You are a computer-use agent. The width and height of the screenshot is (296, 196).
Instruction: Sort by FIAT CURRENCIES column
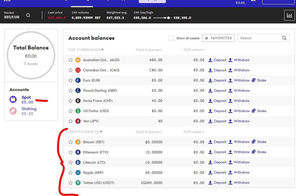coord(86,50)
